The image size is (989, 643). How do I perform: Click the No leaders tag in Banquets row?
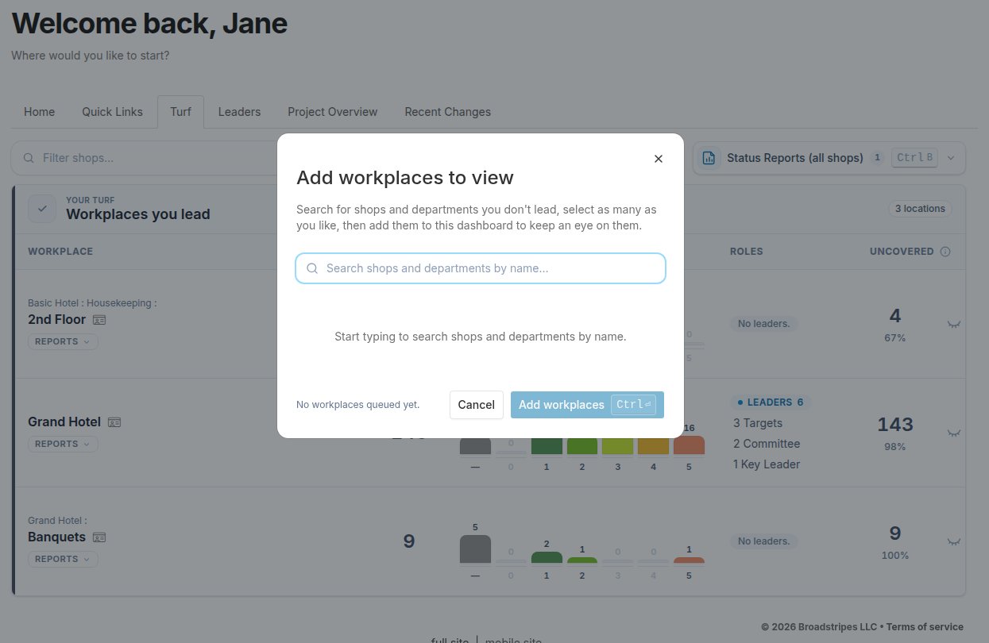point(763,541)
